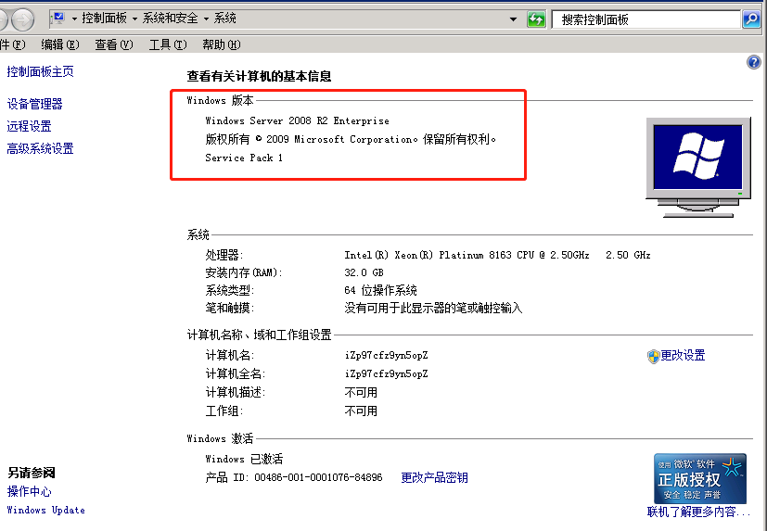Go to 控制面板主页
Image resolution: width=767 pixels, height=531 pixels.
[x=40, y=72]
